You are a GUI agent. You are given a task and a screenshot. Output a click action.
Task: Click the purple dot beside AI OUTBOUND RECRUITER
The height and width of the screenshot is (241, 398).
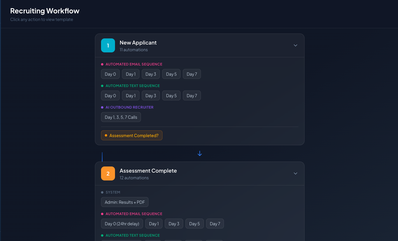(x=102, y=107)
